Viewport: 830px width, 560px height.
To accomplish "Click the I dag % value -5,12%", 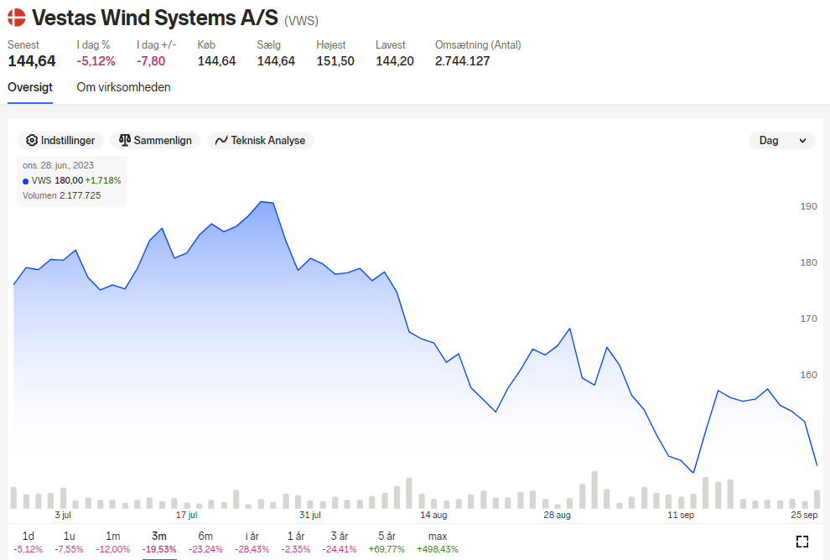I will [96, 61].
